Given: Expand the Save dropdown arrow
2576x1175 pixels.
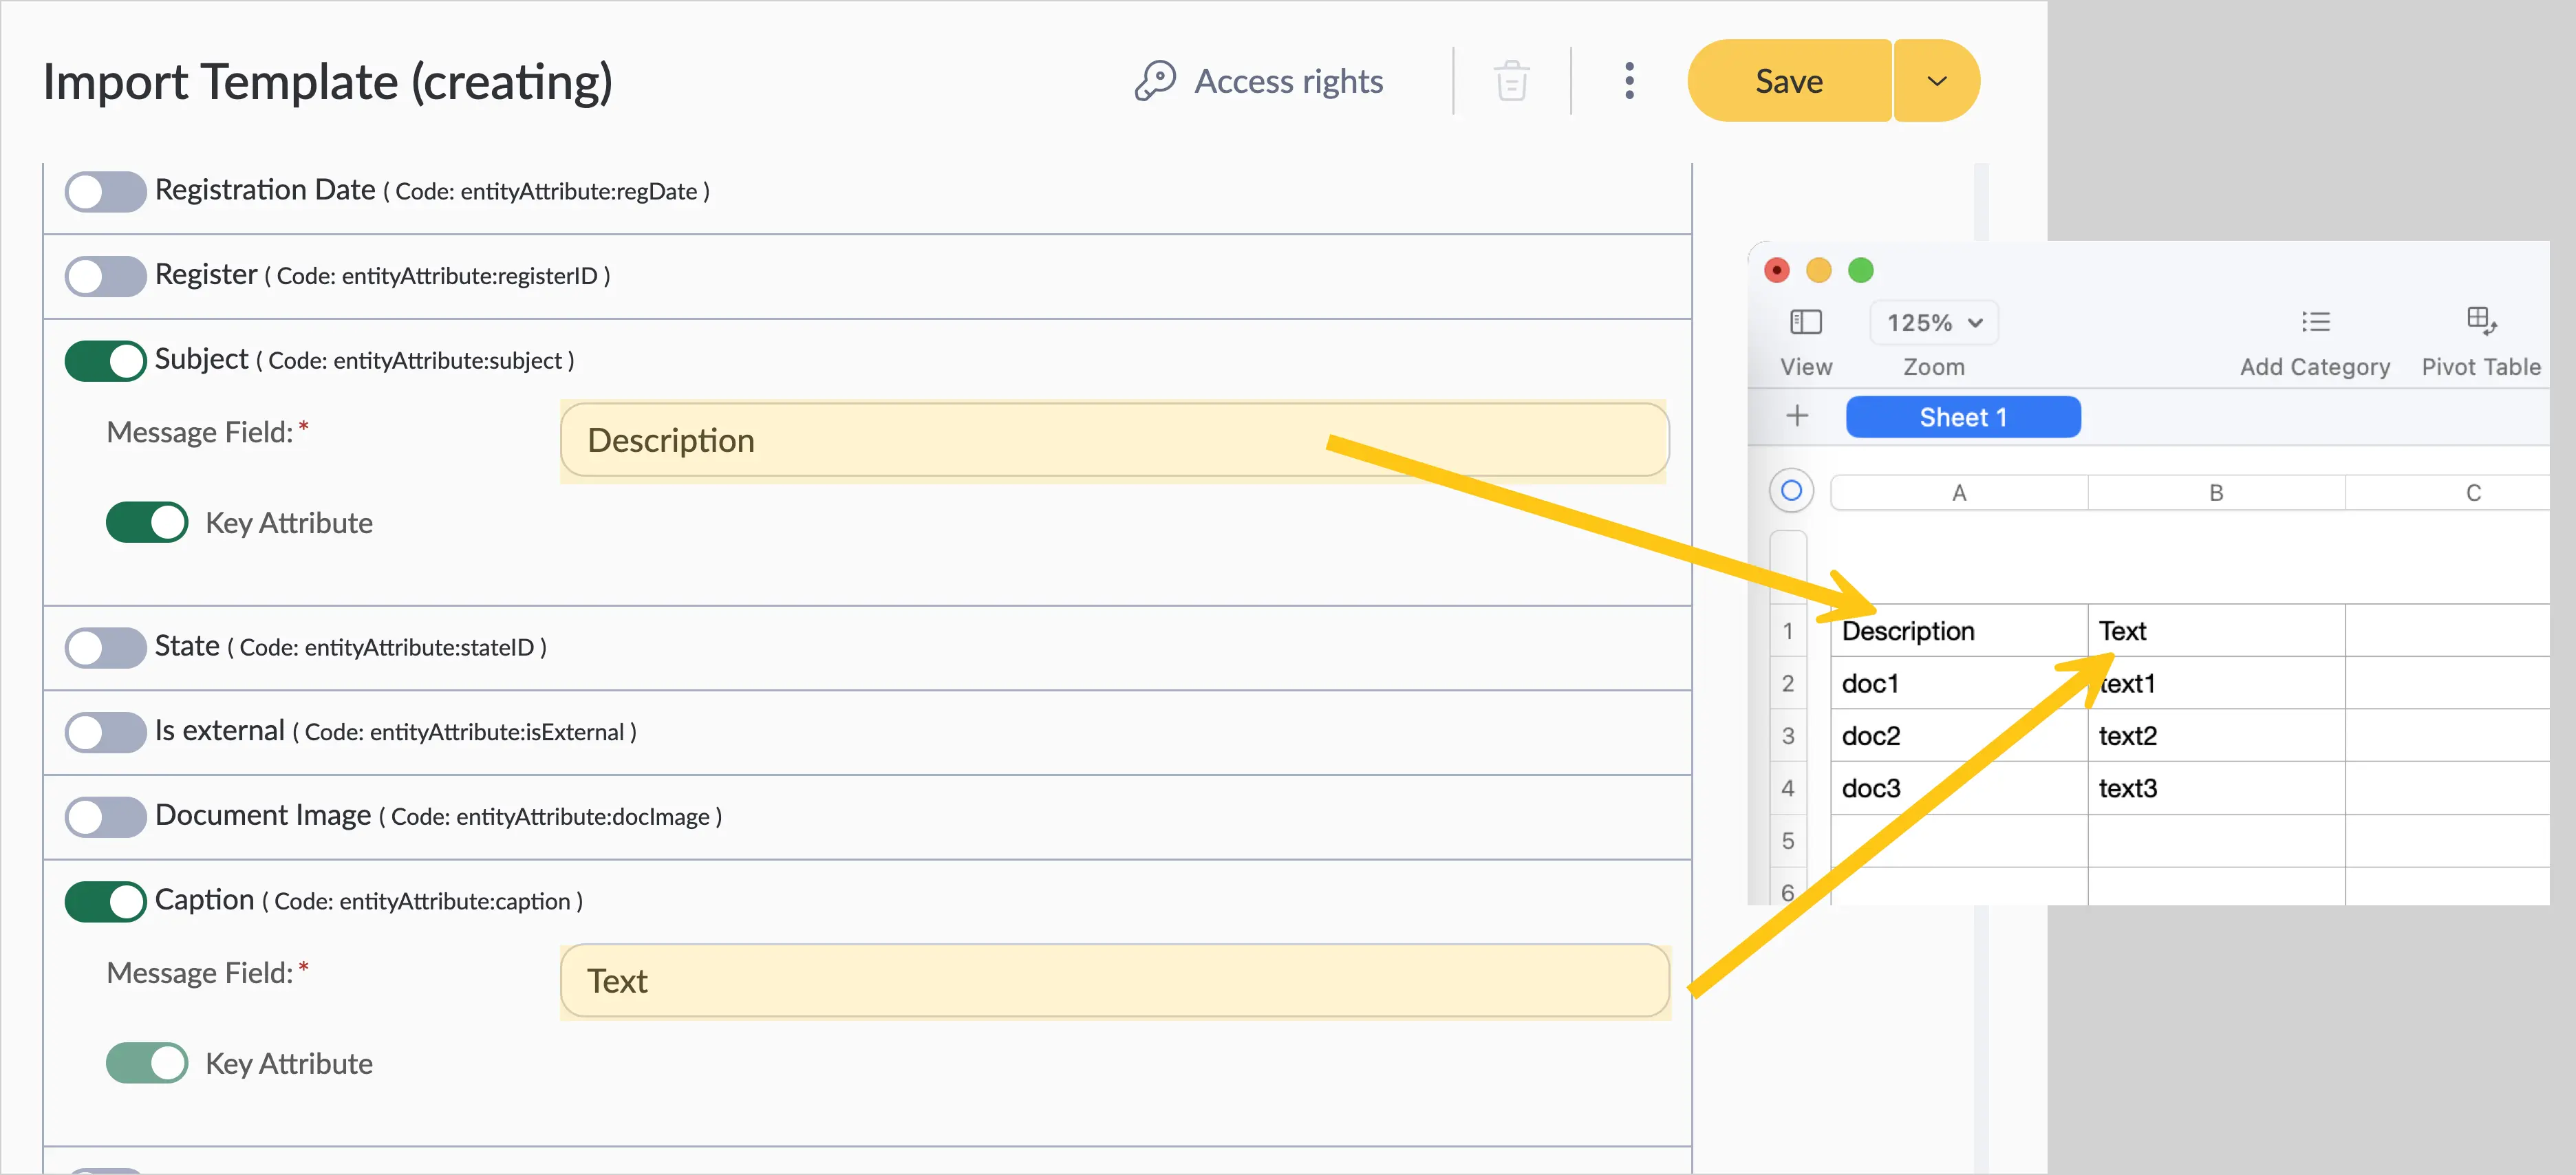Looking at the screenshot, I should coord(1937,81).
